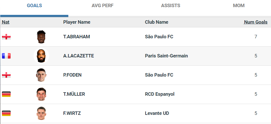Select the ASSISTS tab
271x124 pixels.
click(x=170, y=6)
